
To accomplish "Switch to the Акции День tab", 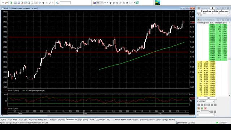I will (23, 120).
